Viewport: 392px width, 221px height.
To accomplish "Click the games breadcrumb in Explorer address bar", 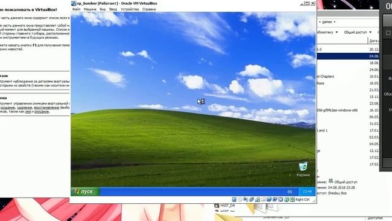I will [x=326, y=22].
